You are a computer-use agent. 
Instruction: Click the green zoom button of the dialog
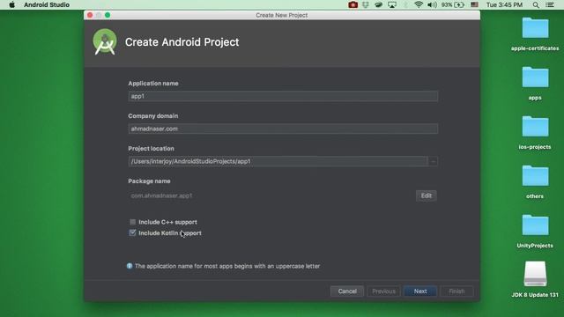click(x=108, y=15)
